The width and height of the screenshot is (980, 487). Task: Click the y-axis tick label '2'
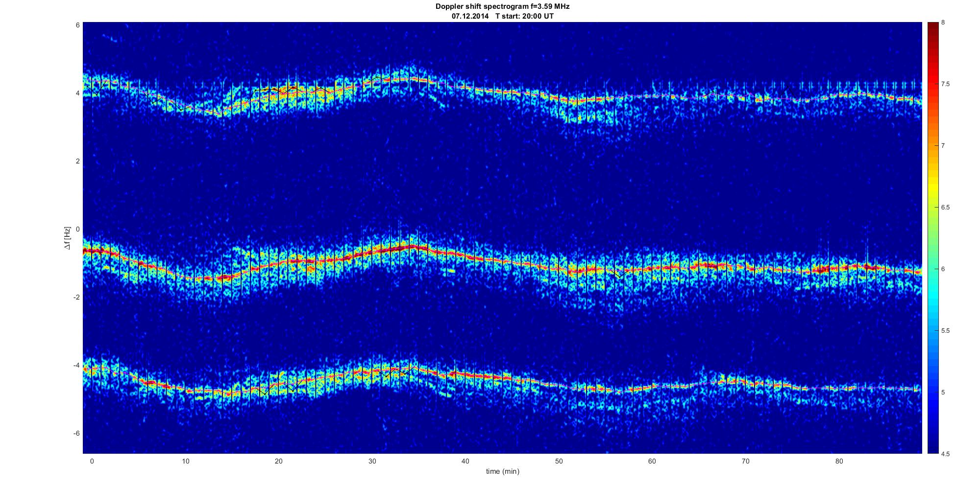coord(77,161)
